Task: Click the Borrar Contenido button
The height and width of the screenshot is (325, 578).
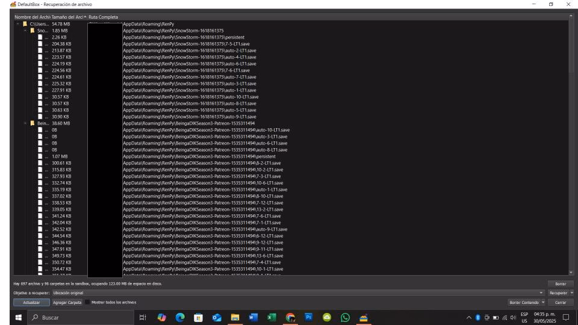Action: click(x=524, y=303)
